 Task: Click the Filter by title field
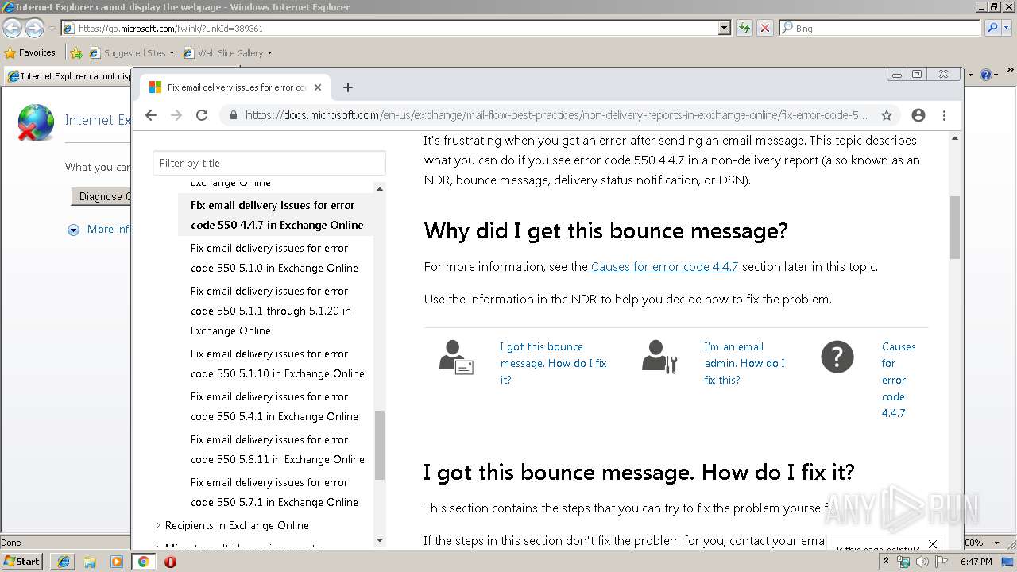(269, 163)
